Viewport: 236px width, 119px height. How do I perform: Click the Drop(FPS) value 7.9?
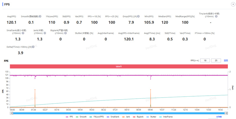131,23
